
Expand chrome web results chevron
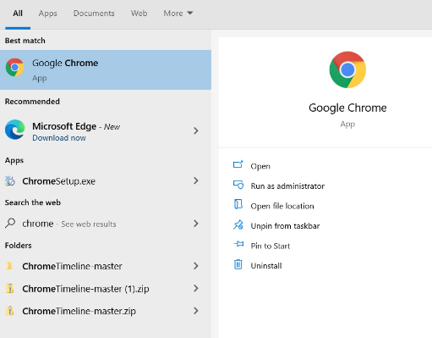click(196, 224)
